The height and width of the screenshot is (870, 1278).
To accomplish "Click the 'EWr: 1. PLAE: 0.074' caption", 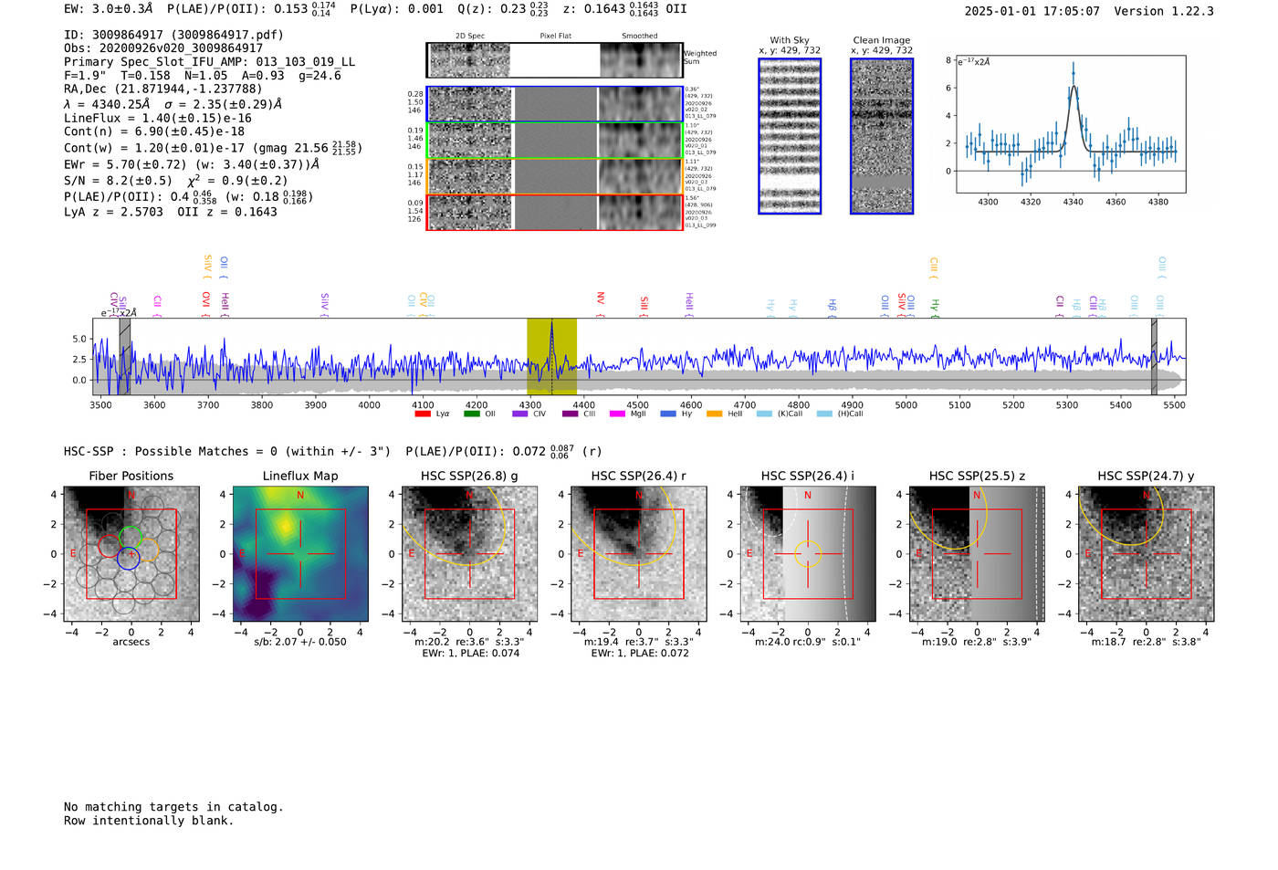I will tap(470, 654).
